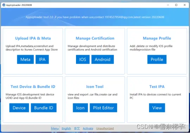Minimize the AppUploader window
Image resolution: width=190 pixels, height=133 pixels.
click(168, 5)
